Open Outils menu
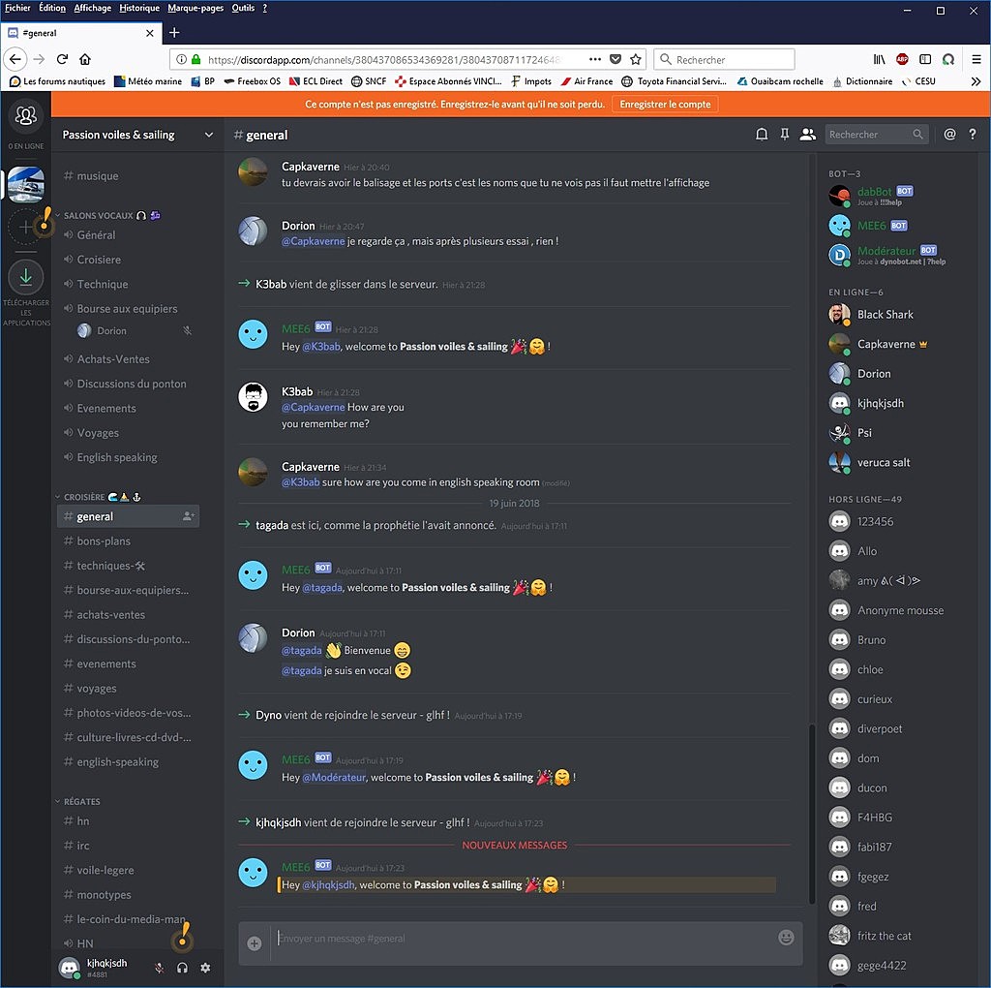The image size is (991, 988). [x=243, y=8]
